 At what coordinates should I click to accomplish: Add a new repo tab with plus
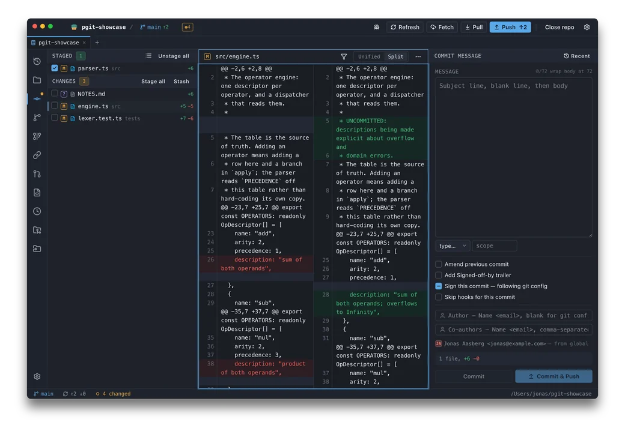click(97, 43)
